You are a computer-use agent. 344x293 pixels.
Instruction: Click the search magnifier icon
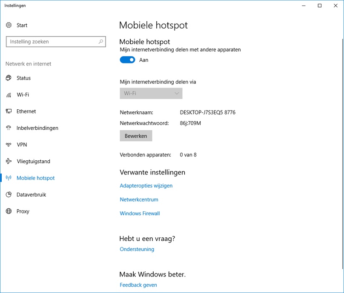tap(101, 41)
